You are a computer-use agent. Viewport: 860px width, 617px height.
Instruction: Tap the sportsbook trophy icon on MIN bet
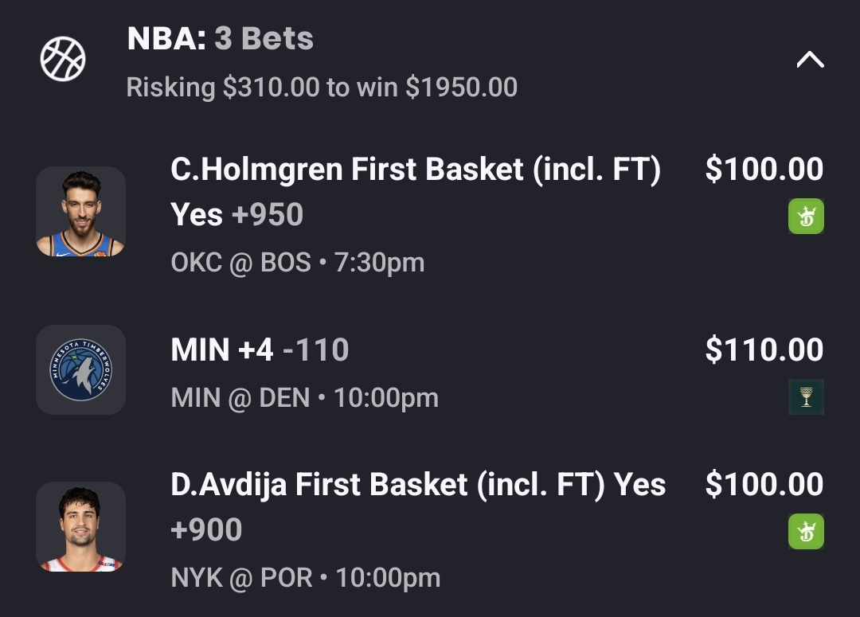click(x=806, y=397)
